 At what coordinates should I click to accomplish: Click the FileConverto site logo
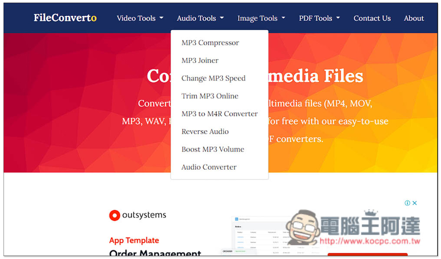click(x=65, y=18)
